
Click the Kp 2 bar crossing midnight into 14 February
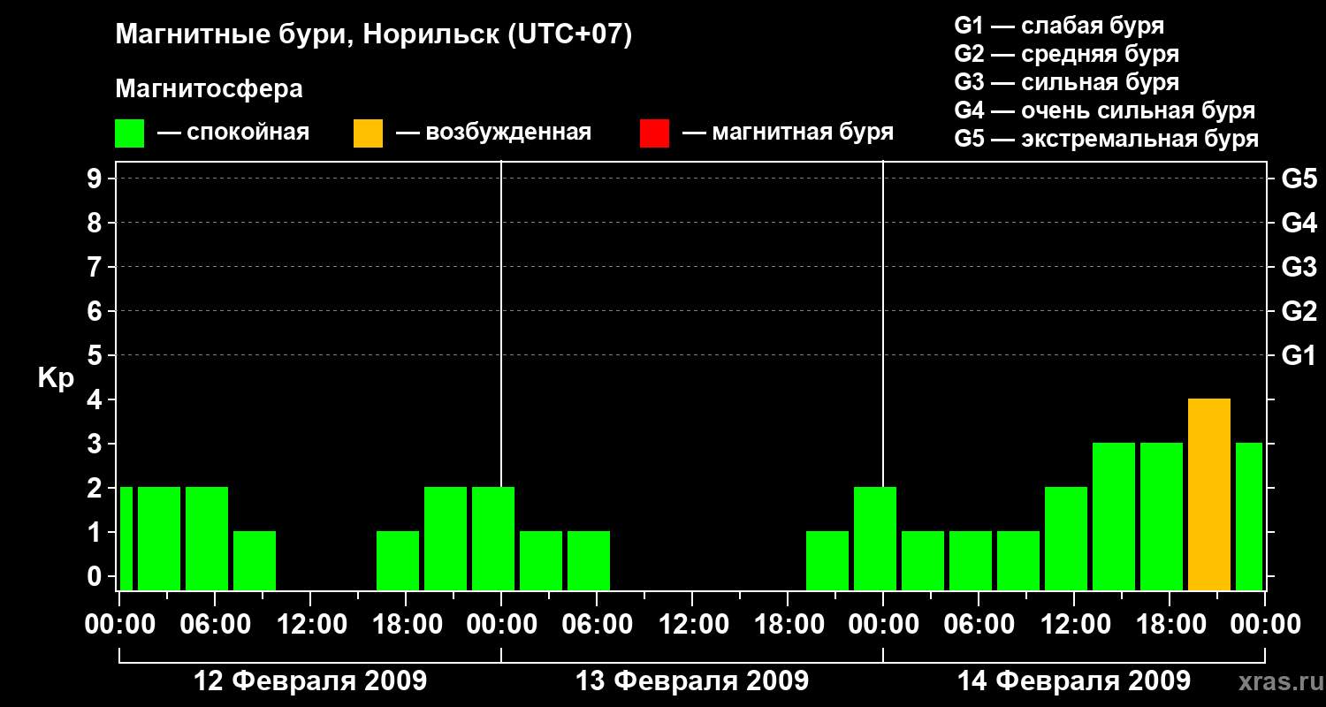coord(875,539)
